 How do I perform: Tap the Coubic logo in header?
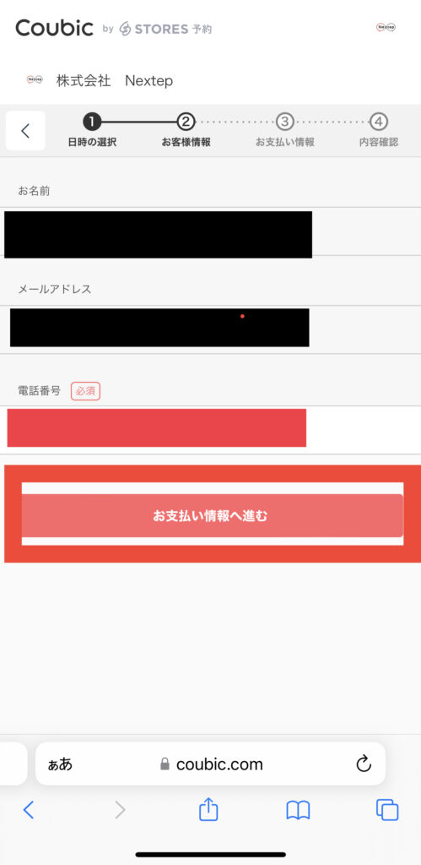[55, 28]
